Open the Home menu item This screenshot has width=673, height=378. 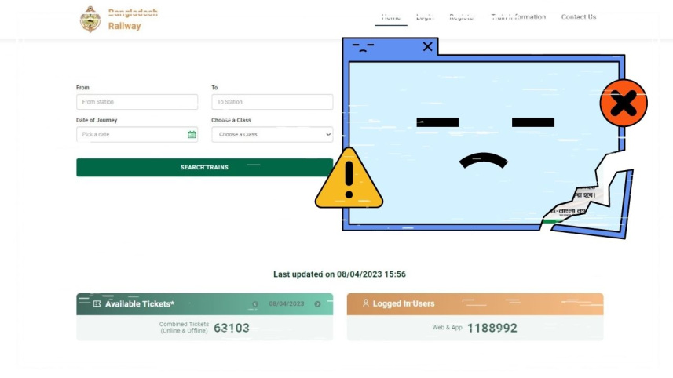[x=390, y=17]
